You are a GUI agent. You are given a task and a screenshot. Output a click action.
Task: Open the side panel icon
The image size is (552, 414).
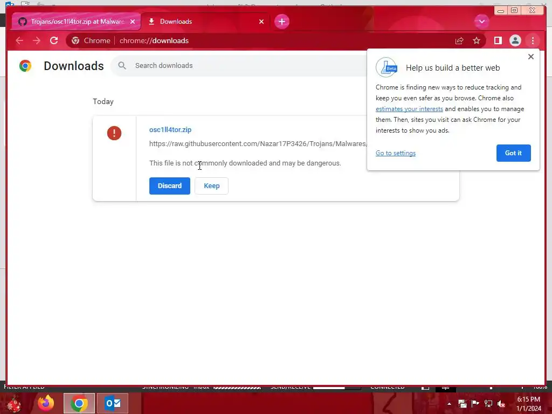[x=498, y=41]
